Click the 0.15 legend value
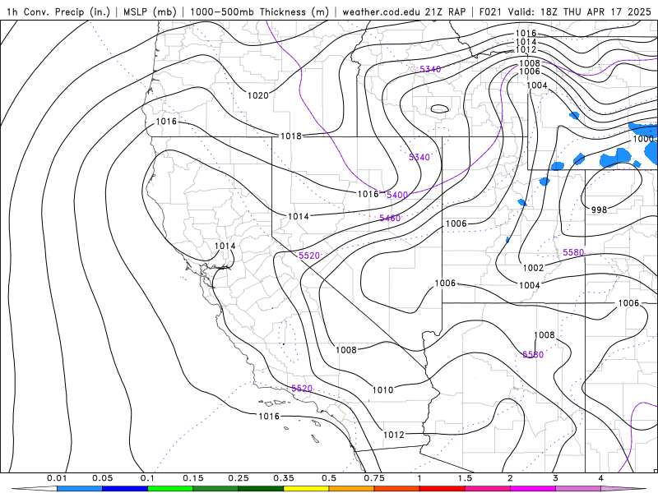The width and height of the screenshot is (658, 493). tap(193, 478)
